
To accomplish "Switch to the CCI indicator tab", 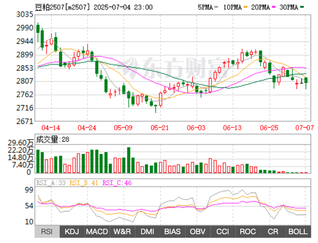I will [223, 232].
